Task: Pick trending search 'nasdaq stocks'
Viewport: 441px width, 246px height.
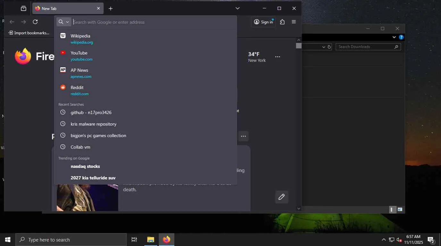Action: [x=146, y=166]
